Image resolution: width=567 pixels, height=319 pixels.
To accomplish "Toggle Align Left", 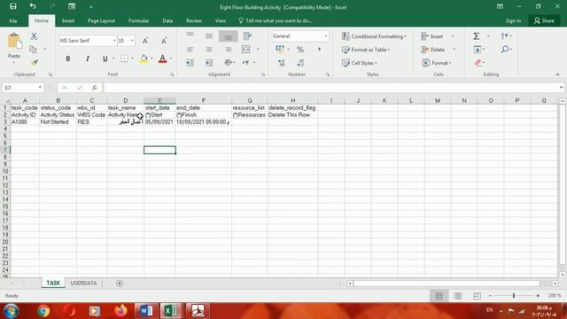I will click(x=190, y=50).
